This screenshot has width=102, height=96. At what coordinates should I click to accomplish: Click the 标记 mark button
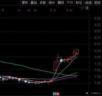tap(79, 3)
